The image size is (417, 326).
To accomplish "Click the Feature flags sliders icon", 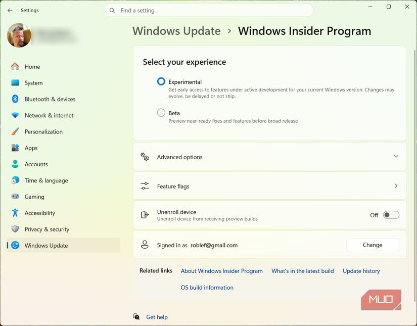I will pos(145,186).
